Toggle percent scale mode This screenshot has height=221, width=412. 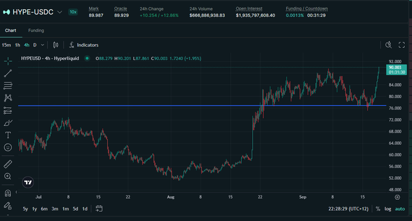(x=378, y=209)
